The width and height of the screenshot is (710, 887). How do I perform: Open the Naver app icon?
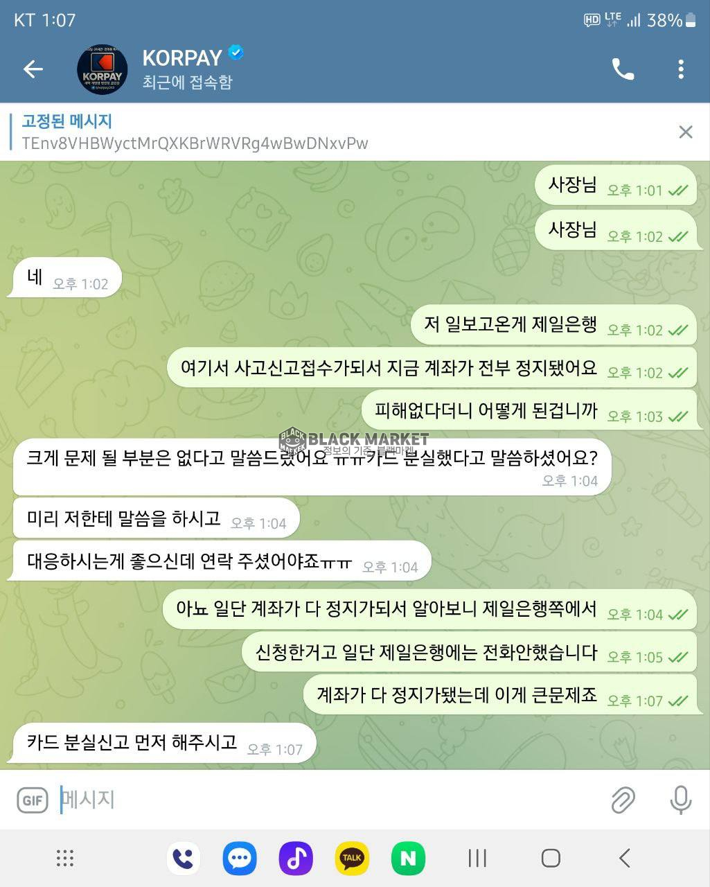click(x=408, y=859)
